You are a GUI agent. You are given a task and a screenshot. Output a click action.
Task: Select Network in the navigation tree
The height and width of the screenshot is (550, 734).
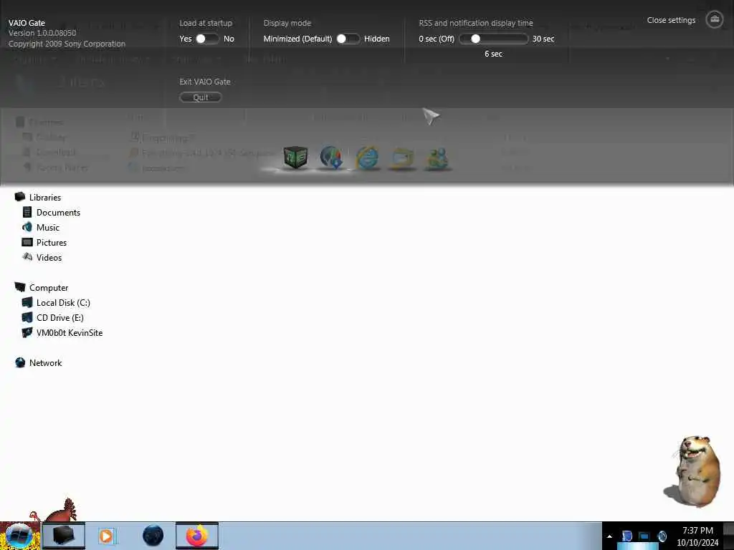coord(45,362)
